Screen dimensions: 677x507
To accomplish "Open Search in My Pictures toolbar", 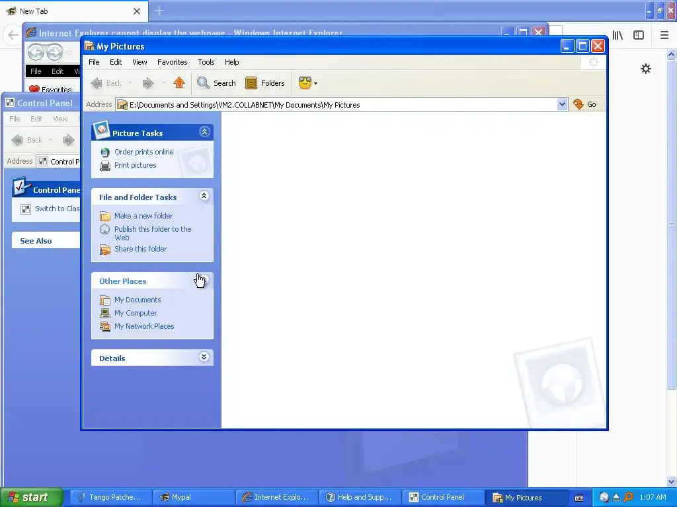I will click(x=216, y=83).
